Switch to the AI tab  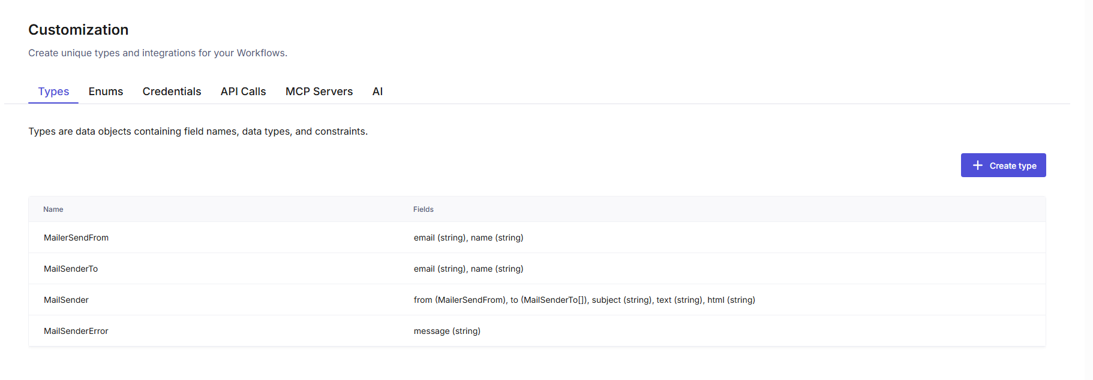[377, 92]
